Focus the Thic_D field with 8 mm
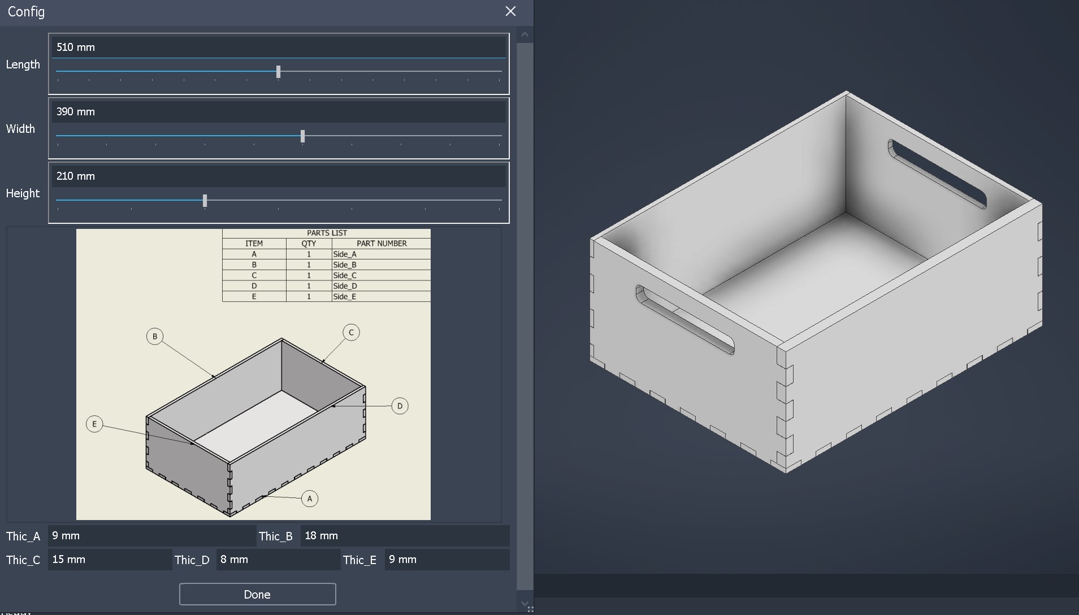The height and width of the screenshot is (615, 1079). [x=278, y=560]
